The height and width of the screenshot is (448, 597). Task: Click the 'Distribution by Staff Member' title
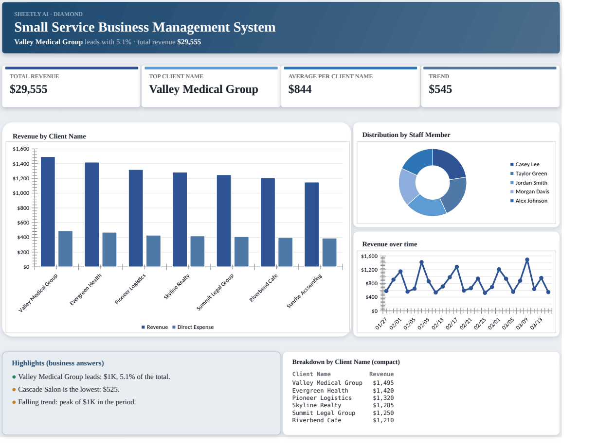tap(406, 135)
